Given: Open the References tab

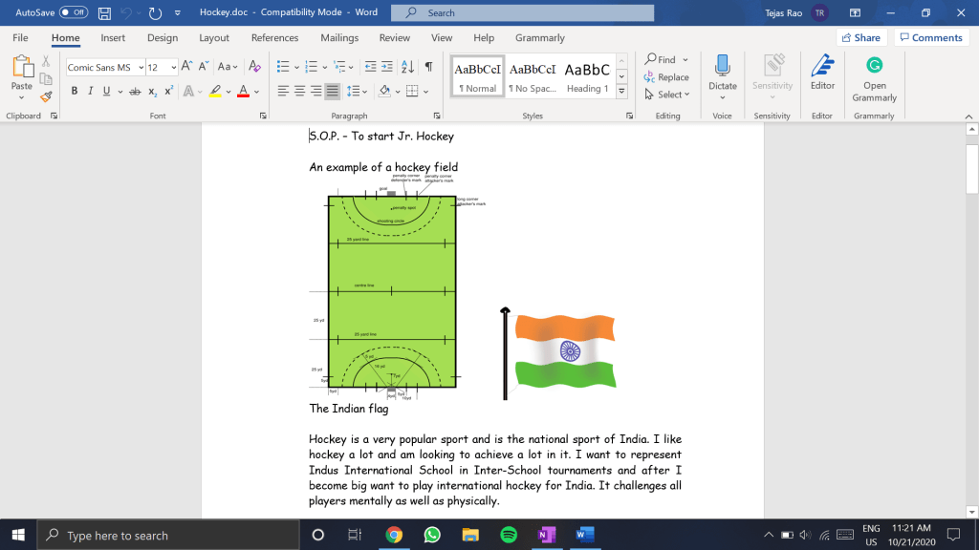Looking at the screenshot, I should click(x=274, y=38).
